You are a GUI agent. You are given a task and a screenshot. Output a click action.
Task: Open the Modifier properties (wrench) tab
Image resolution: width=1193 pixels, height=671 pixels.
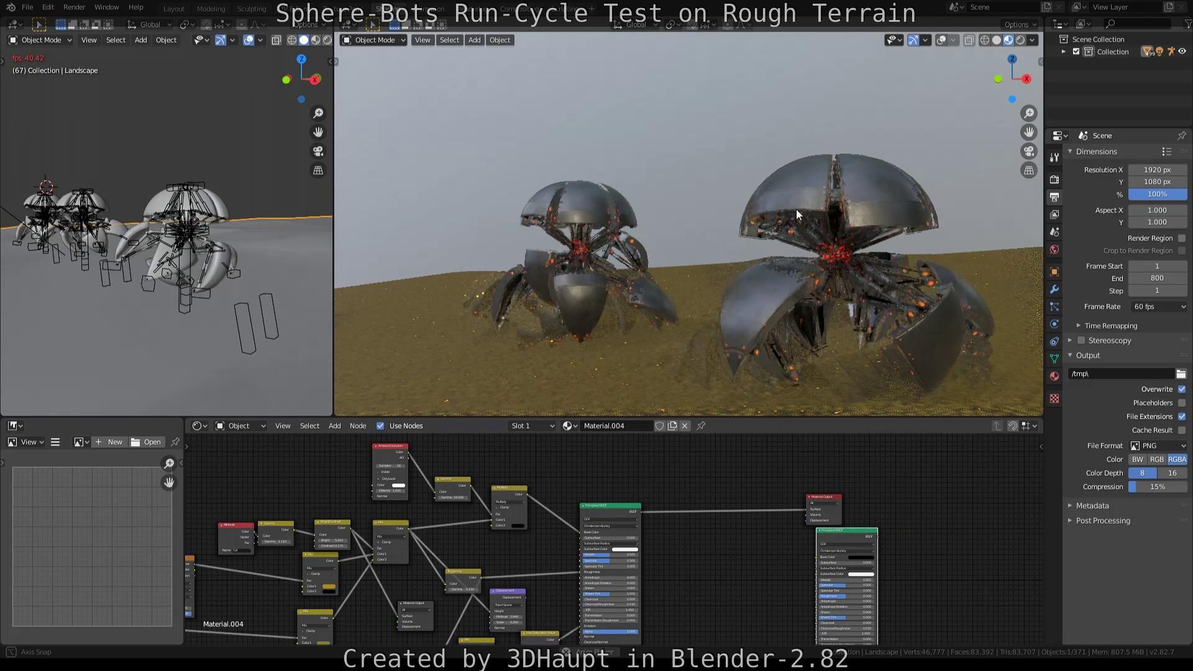[1054, 289]
